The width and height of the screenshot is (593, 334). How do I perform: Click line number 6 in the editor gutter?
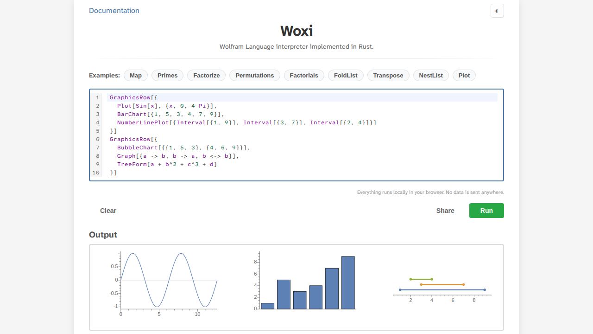pyautogui.click(x=98, y=139)
